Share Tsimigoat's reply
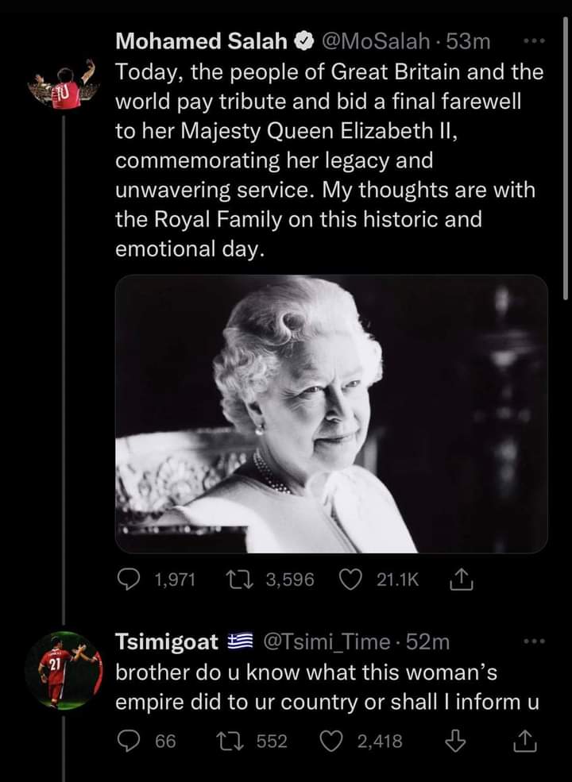 click(x=525, y=742)
